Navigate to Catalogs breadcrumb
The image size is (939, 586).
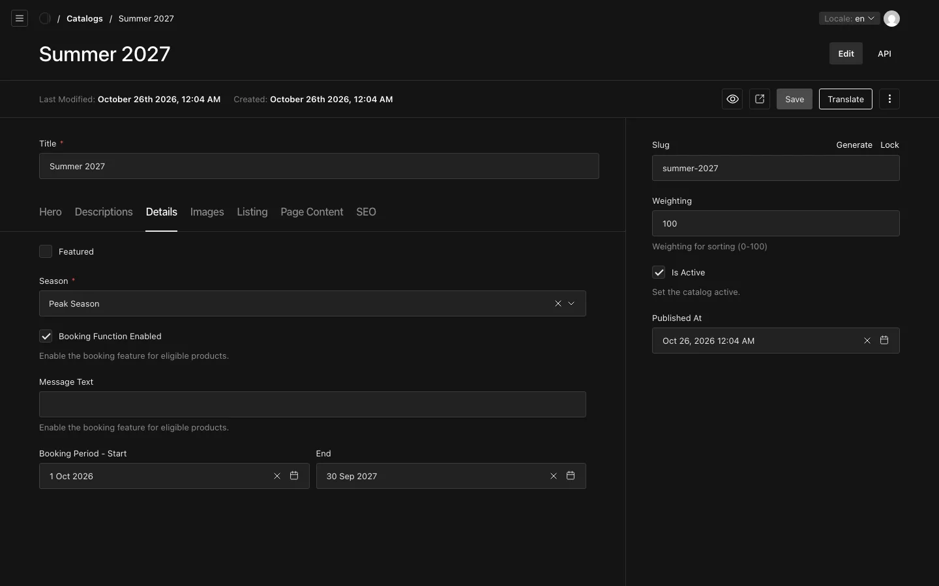point(85,18)
